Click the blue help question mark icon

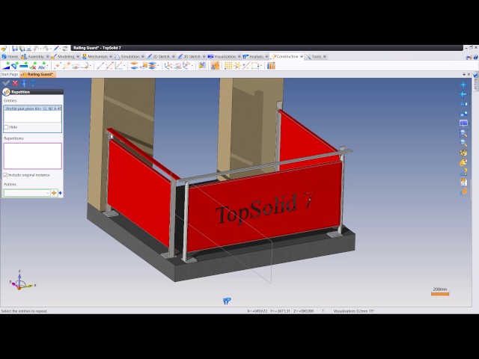click(33, 83)
